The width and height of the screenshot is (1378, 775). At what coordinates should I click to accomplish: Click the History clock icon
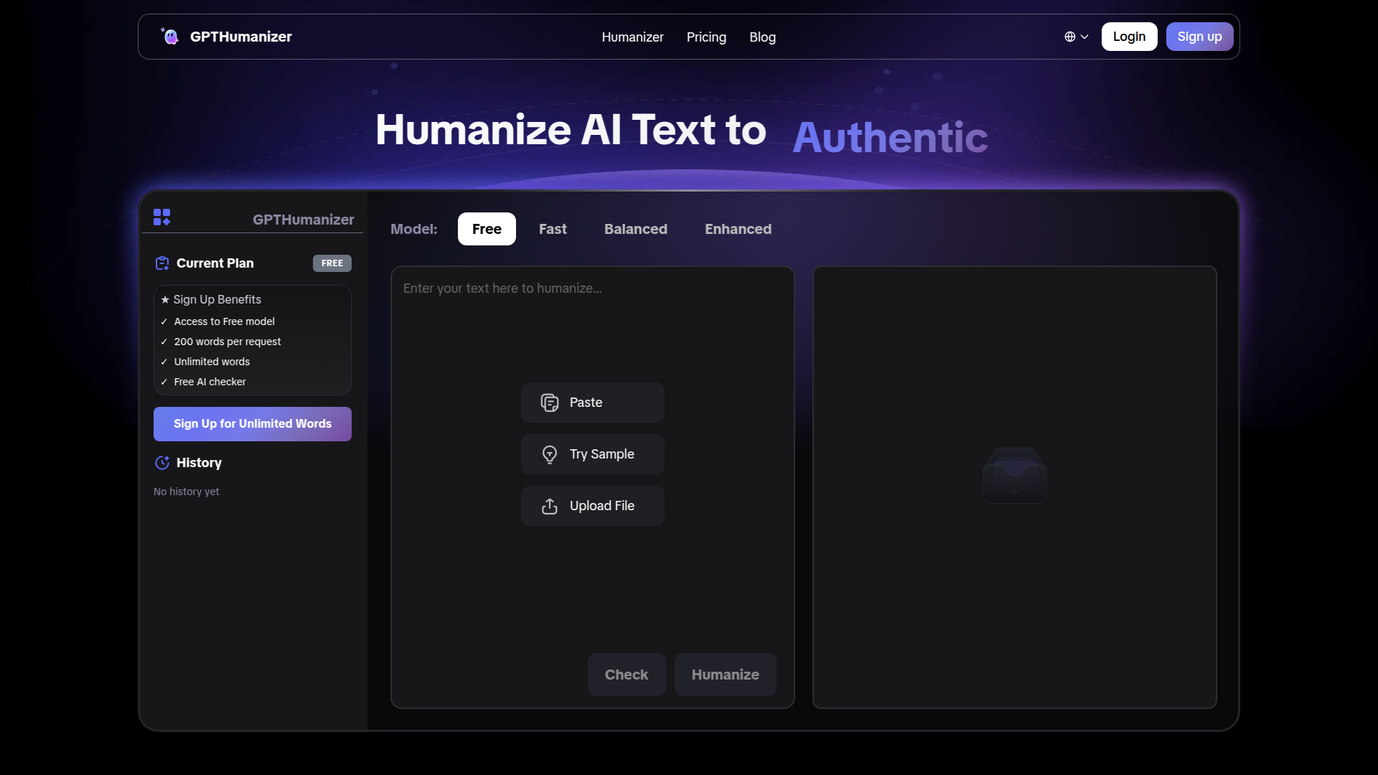(x=162, y=463)
